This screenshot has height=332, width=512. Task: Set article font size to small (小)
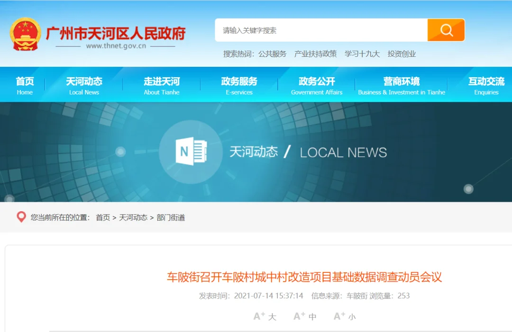tap(345, 316)
